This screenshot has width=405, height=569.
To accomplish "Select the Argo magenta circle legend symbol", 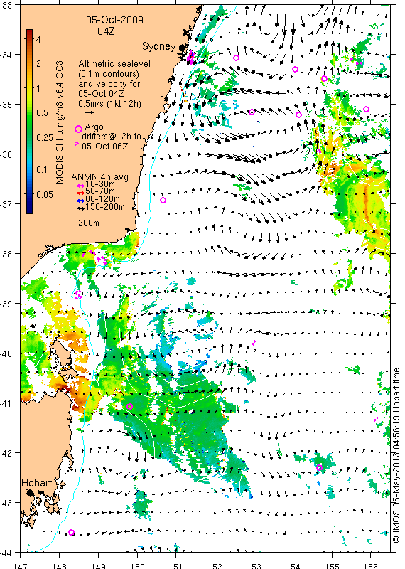I will point(78,129).
